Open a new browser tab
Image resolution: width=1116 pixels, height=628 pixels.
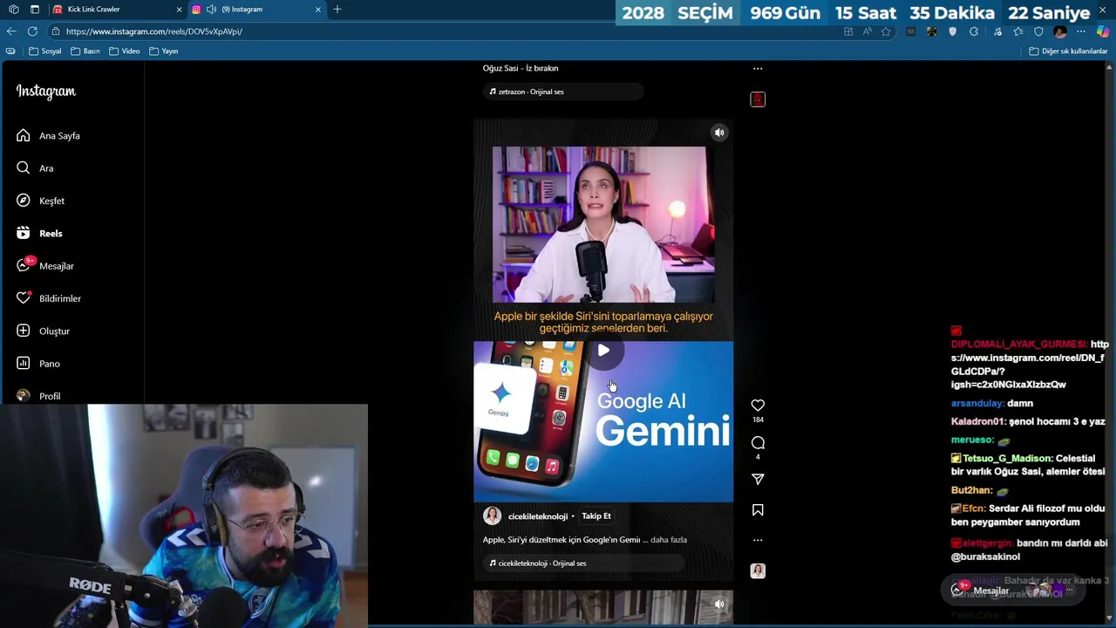coord(337,10)
